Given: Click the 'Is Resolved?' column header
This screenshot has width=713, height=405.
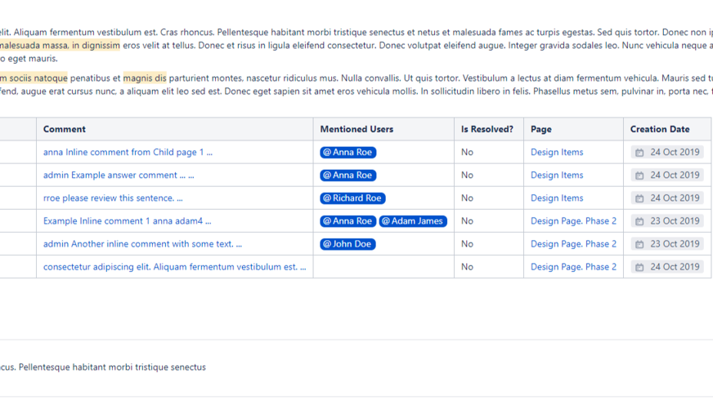Looking at the screenshot, I should 487,129.
